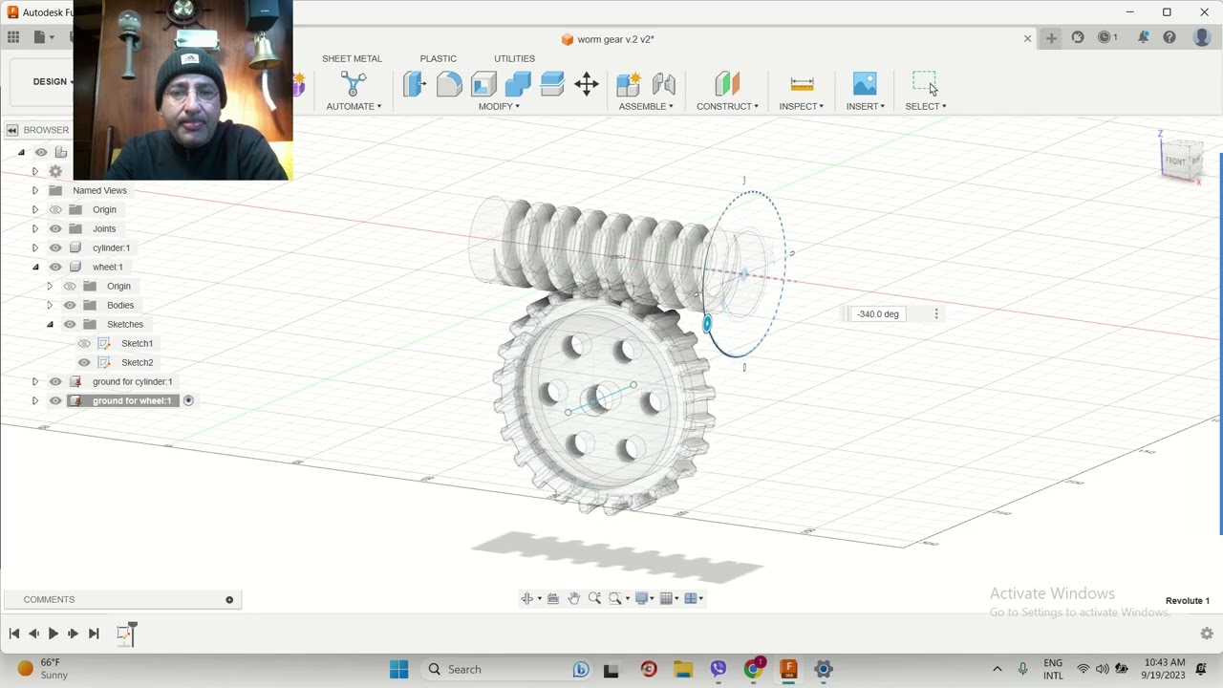Collapse the Sketches folder
Screen dimensions: 1223x688
tap(50, 324)
